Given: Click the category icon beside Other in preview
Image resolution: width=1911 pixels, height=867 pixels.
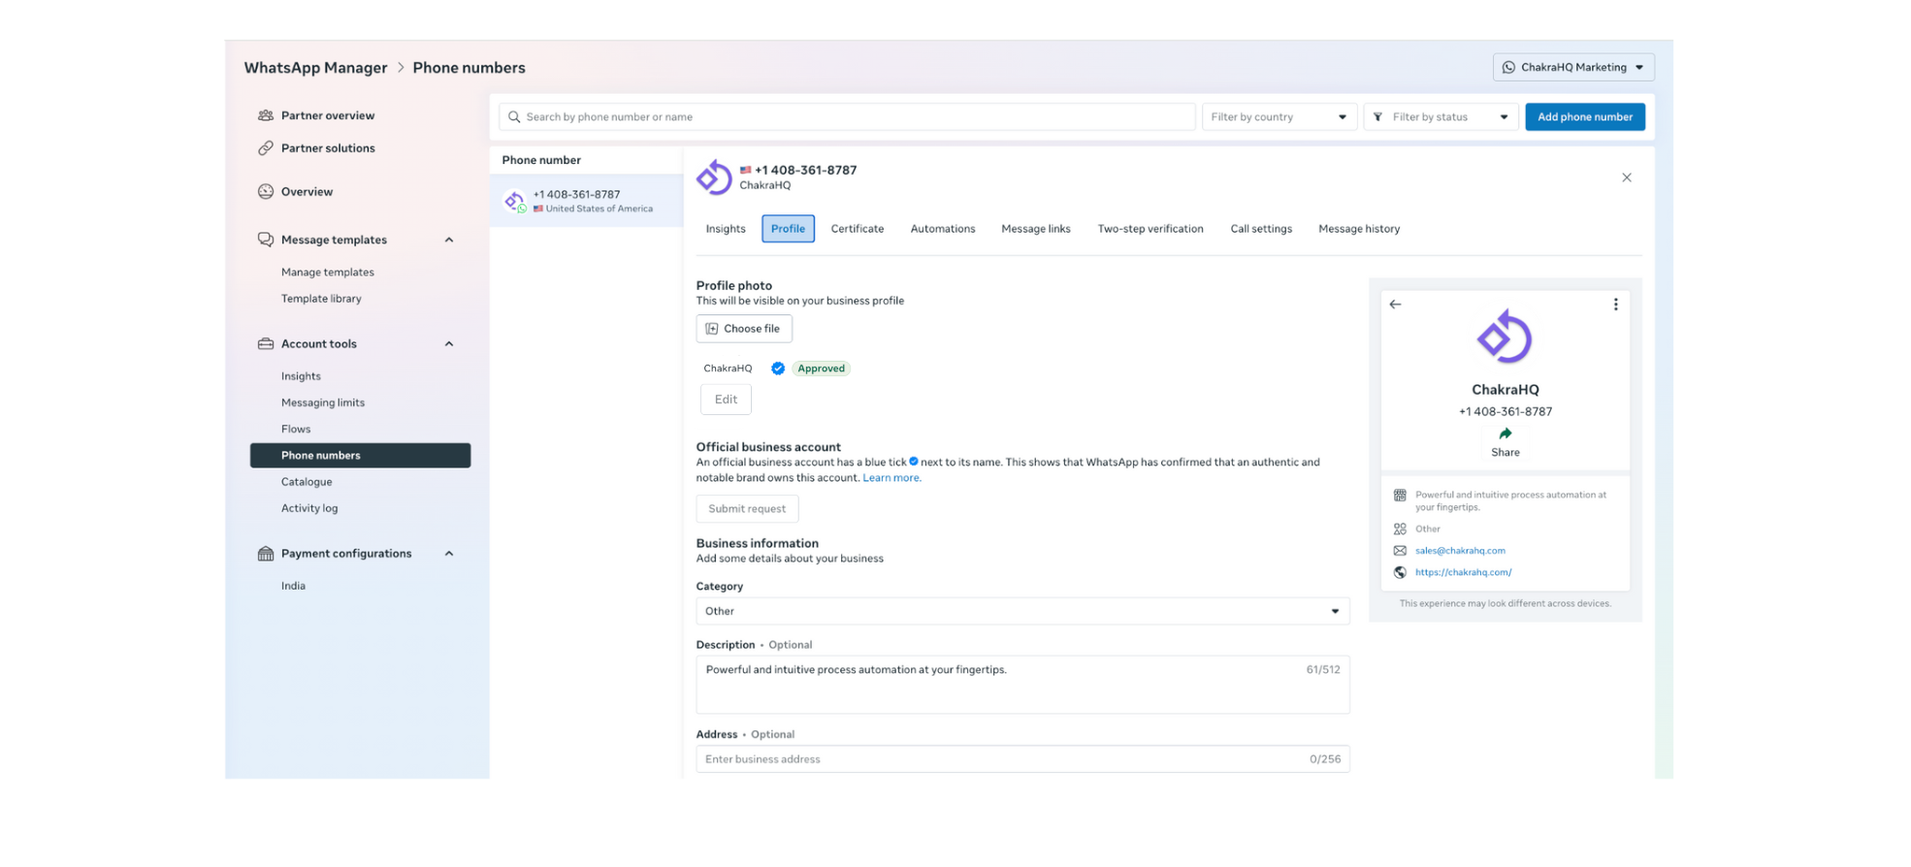Looking at the screenshot, I should click(1400, 530).
